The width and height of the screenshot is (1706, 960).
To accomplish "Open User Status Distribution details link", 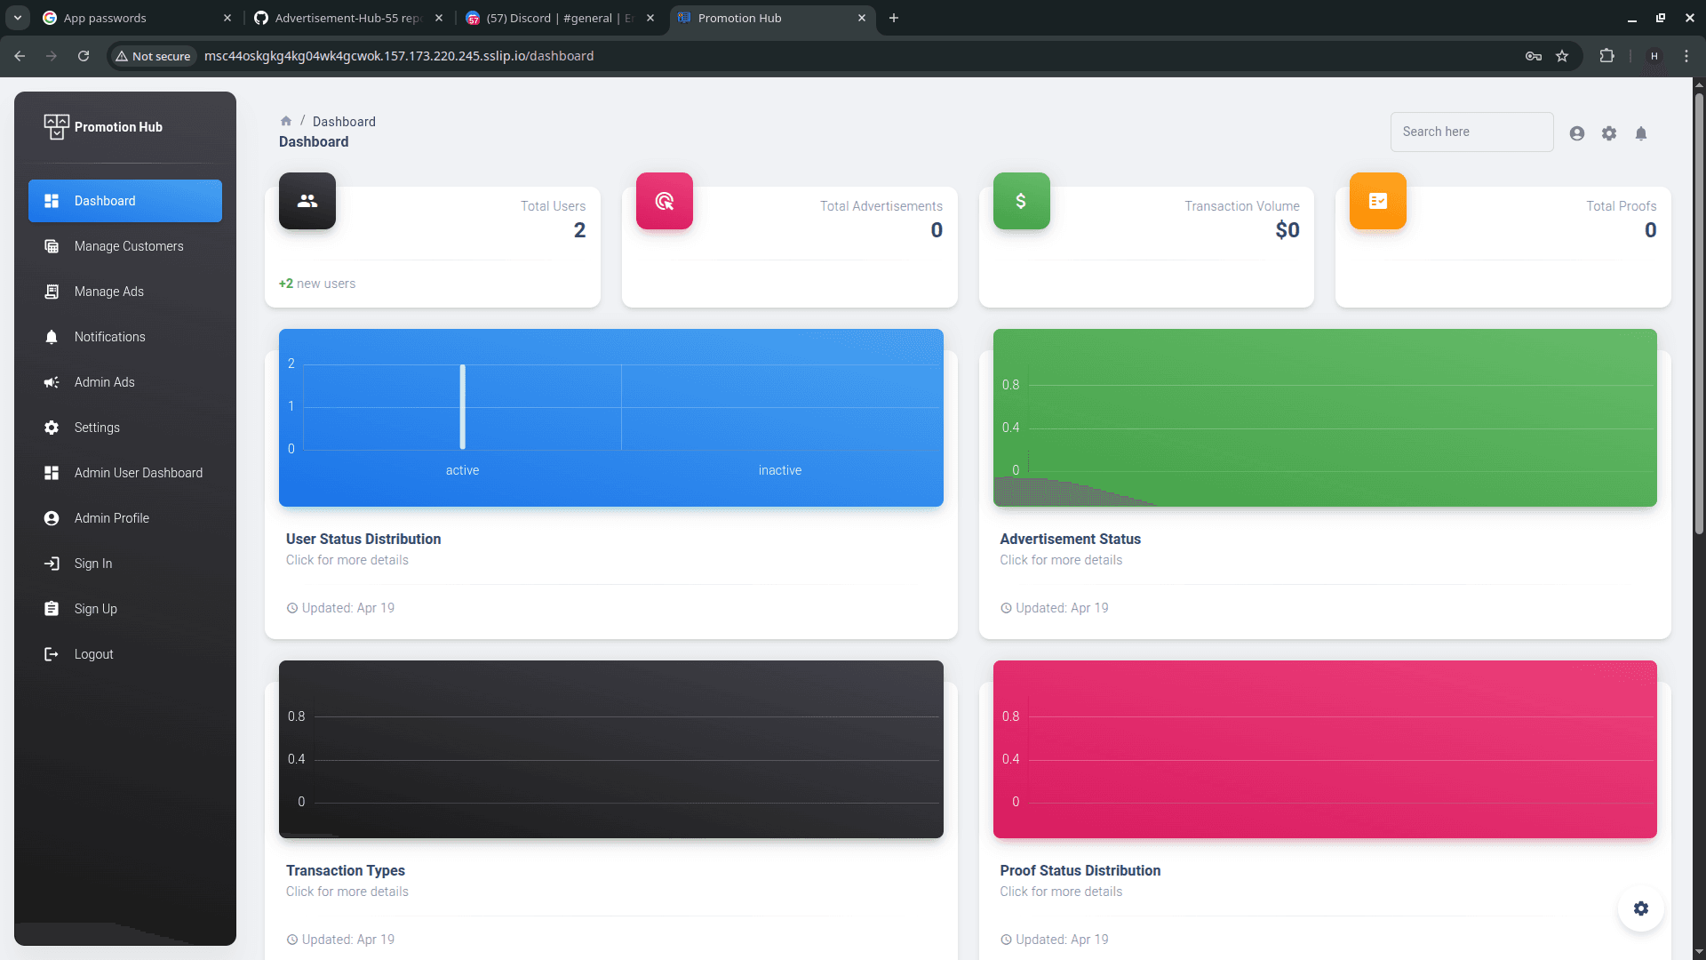I will pos(347,560).
